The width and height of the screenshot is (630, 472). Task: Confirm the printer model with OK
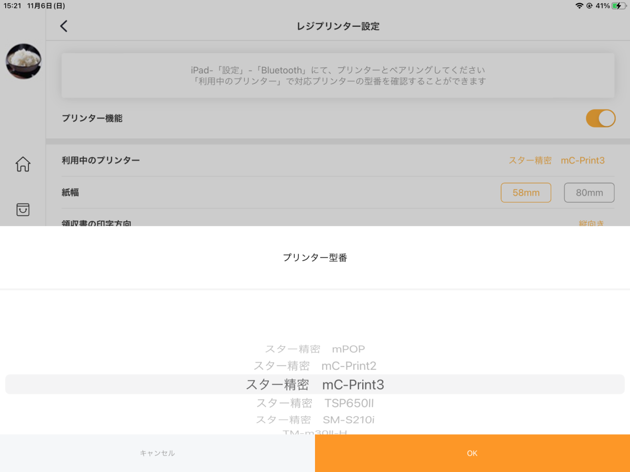(472, 453)
